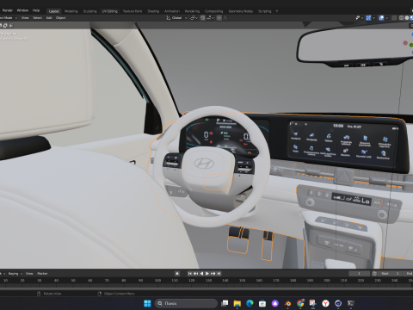This screenshot has height=310, width=413.
Task: Switch to the Compositing workspace tab
Action: (x=214, y=11)
